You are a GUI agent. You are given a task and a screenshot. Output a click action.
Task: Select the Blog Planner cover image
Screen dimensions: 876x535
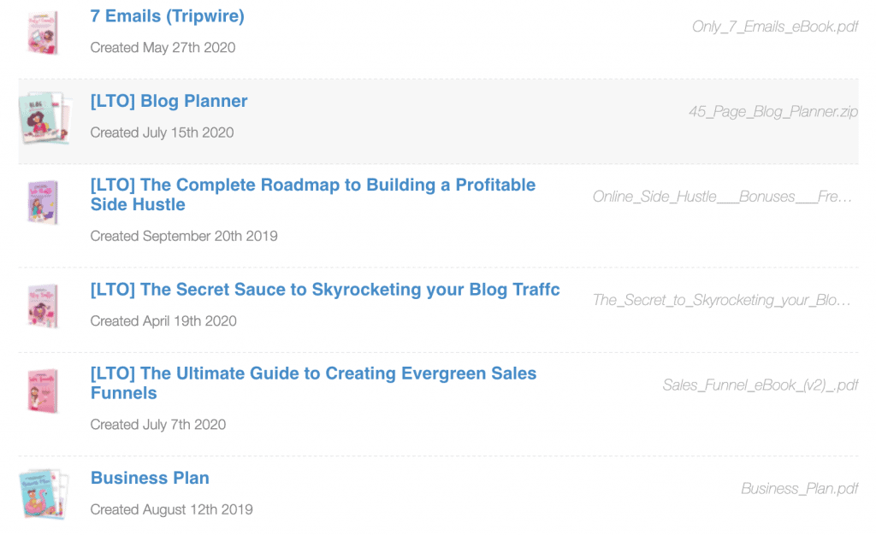pos(44,118)
